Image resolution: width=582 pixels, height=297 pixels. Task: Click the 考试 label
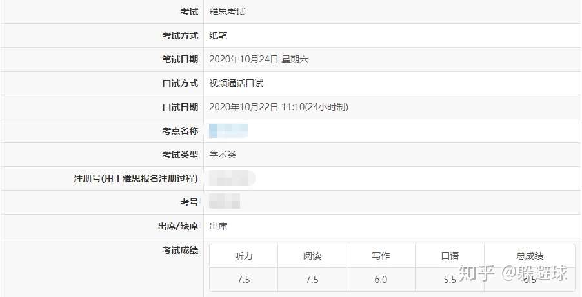click(189, 12)
